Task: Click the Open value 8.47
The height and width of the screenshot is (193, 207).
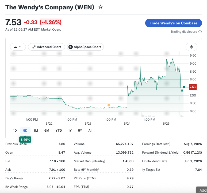Action: (x=62, y=153)
